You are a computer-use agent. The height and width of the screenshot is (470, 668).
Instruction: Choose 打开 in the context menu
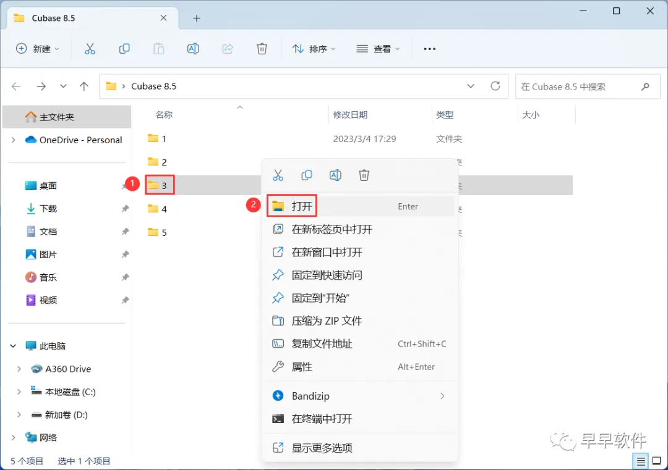pos(360,206)
